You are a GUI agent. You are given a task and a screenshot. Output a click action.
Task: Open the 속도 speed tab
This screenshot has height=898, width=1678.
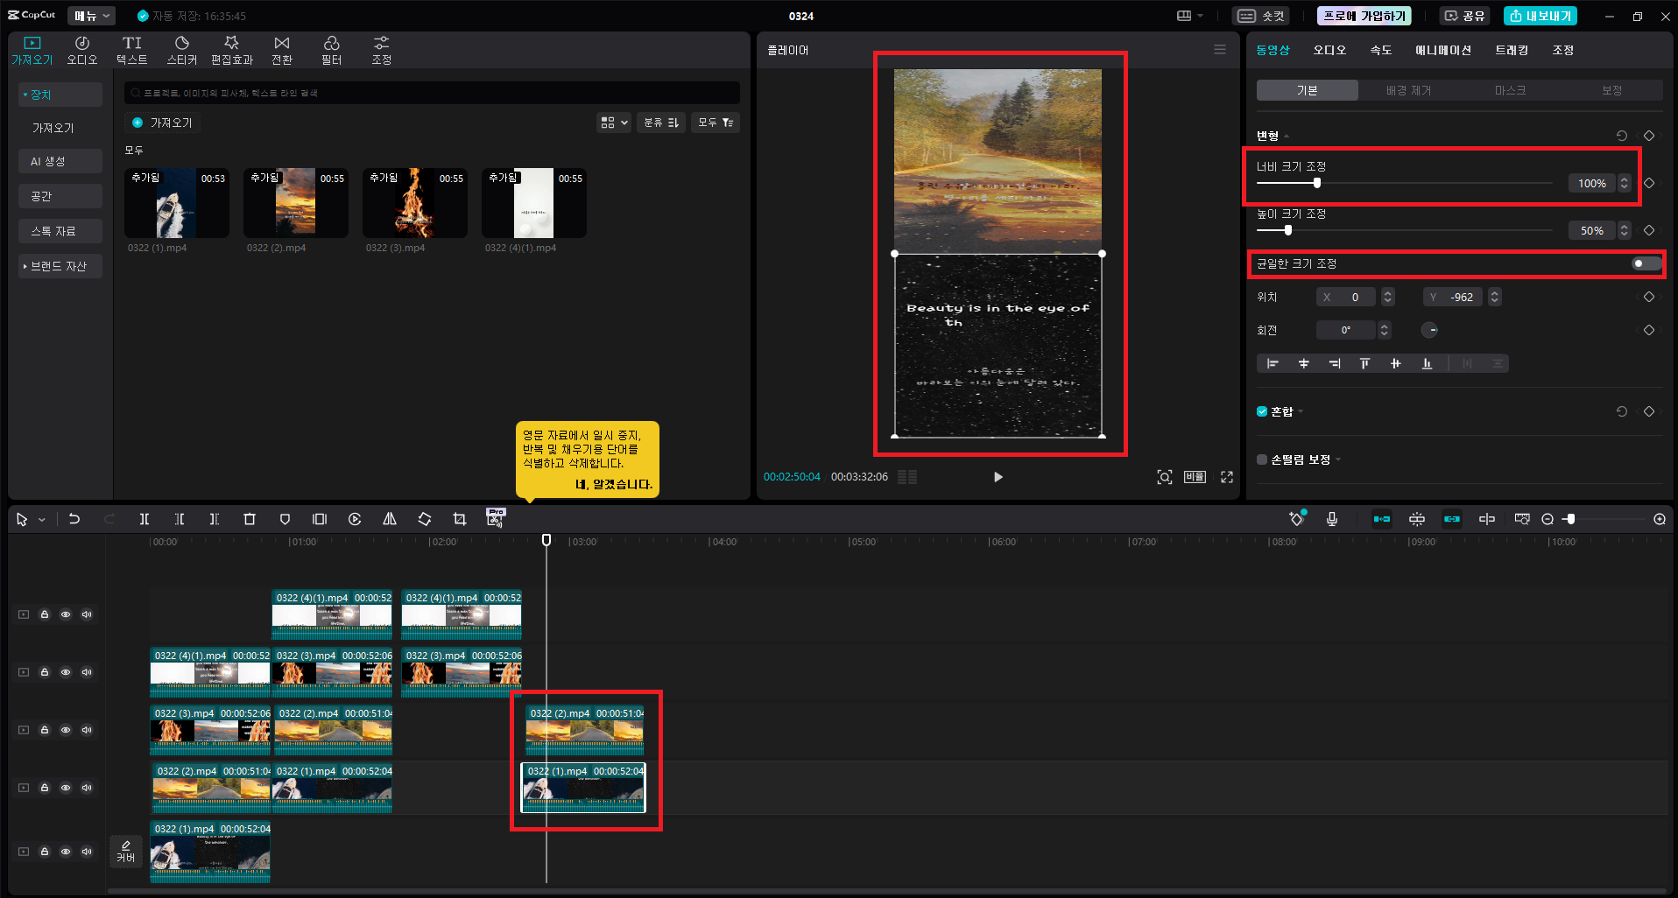(x=1380, y=50)
